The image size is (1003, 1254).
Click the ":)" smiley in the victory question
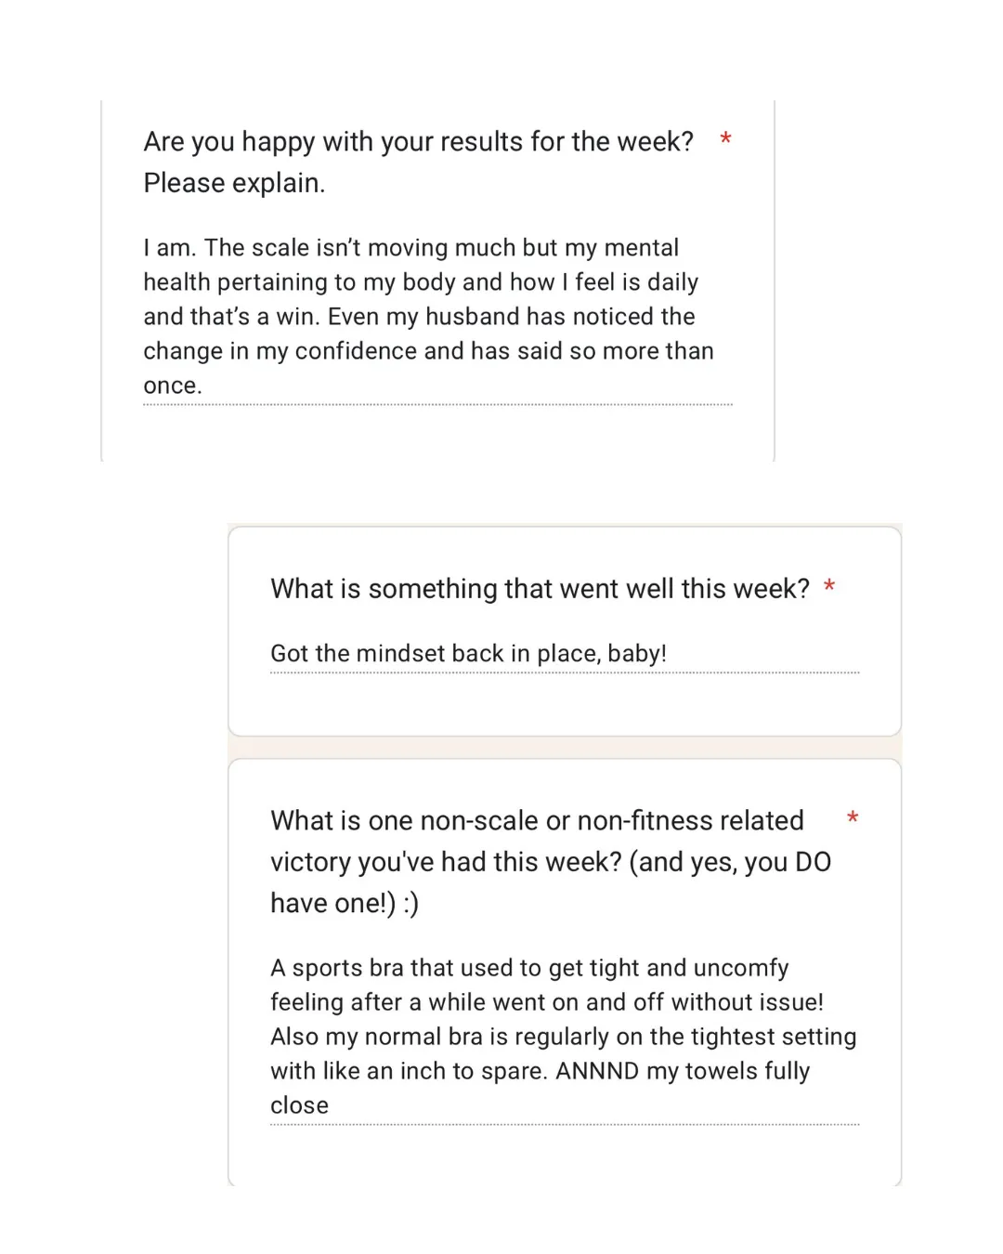pyautogui.click(x=410, y=903)
